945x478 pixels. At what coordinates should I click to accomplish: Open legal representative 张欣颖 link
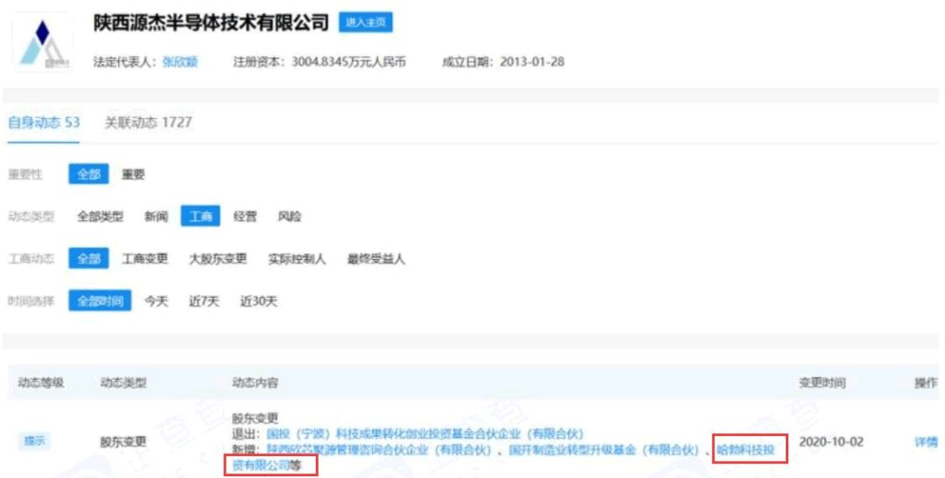pos(179,61)
